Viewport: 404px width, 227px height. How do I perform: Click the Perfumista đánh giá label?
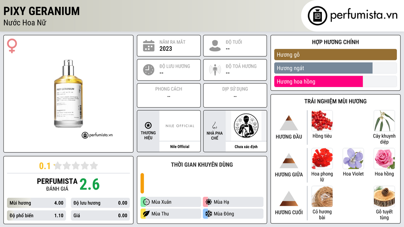(57, 184)
